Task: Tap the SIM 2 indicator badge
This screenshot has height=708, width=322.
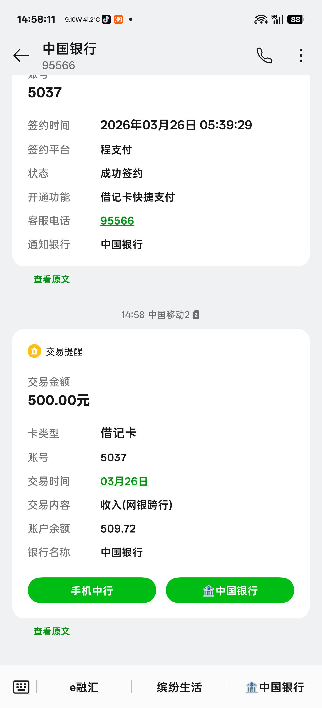Action: click(x=196, y=315)
